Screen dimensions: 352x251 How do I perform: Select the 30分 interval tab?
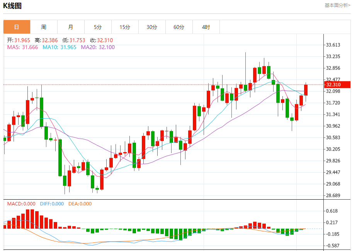click(152, 27)
